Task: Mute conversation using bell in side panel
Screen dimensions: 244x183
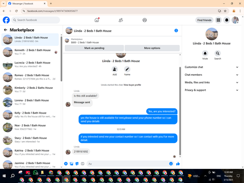Action: (205, 53)
